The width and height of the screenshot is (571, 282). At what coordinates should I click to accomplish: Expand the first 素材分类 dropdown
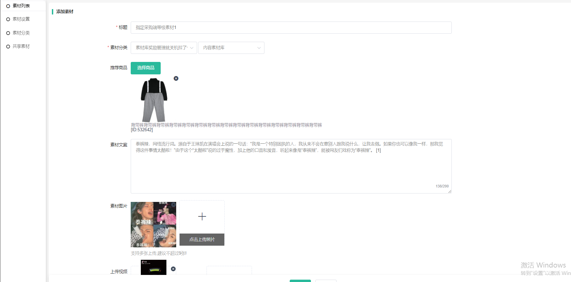click(164, 48)
